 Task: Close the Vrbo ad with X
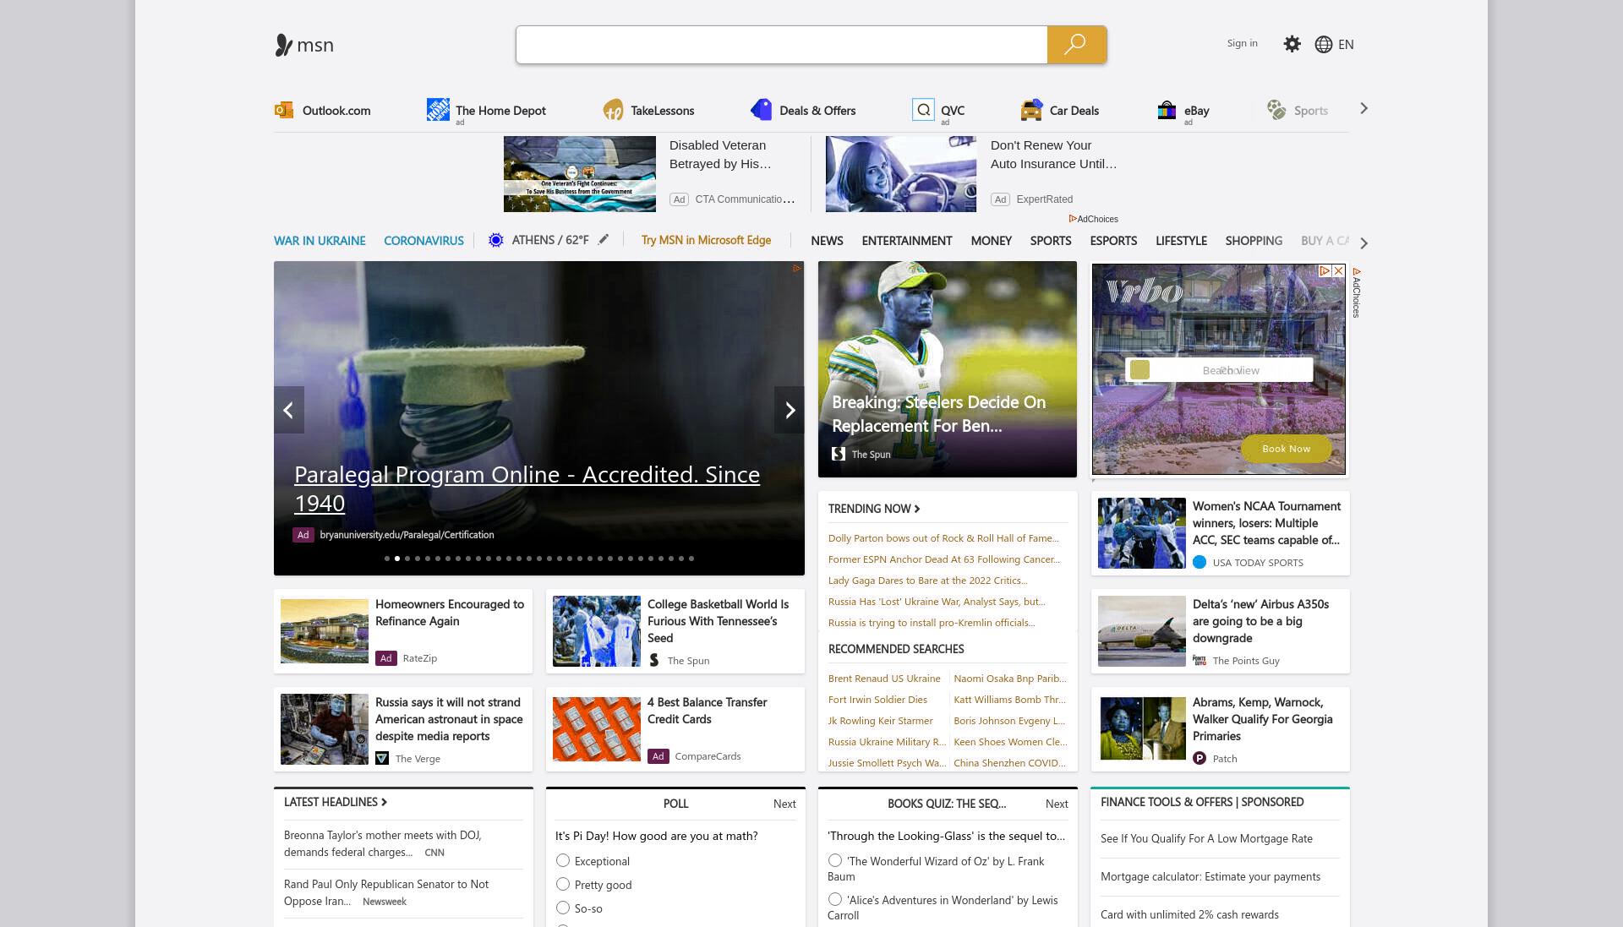point(1339,271)
